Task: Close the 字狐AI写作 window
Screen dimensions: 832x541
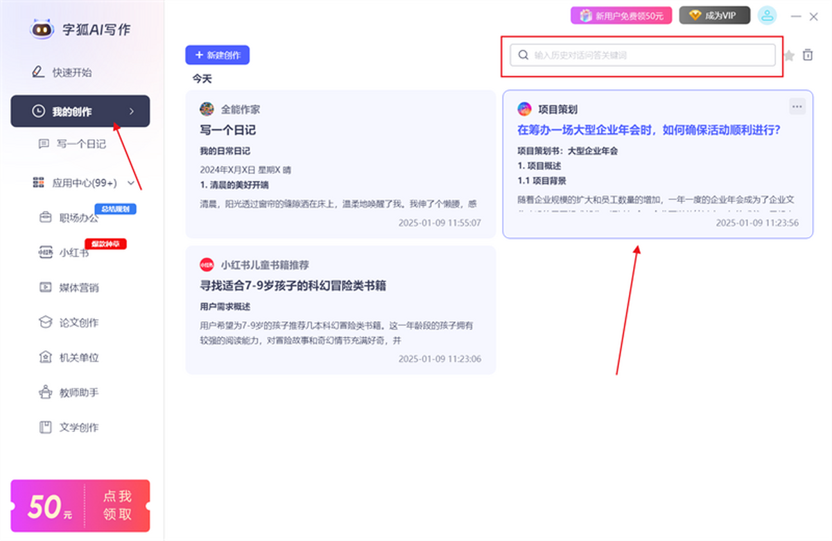Action: pos(814,16)
